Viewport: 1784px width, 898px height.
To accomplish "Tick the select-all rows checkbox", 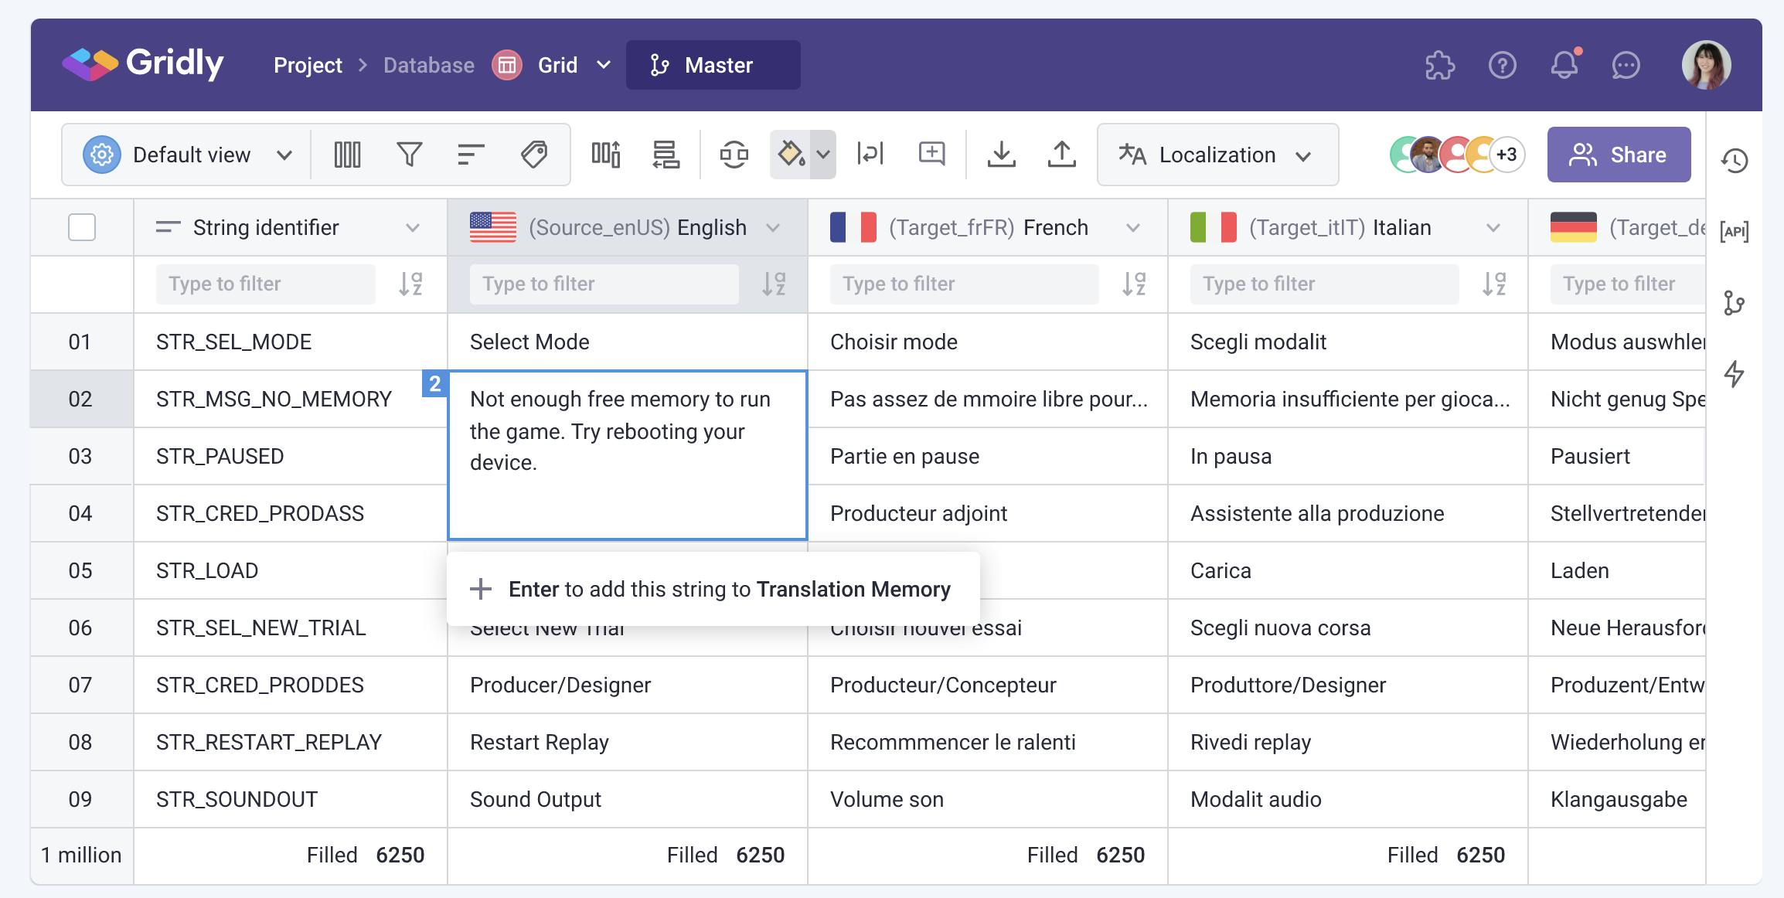I will [x=82, y=227].
